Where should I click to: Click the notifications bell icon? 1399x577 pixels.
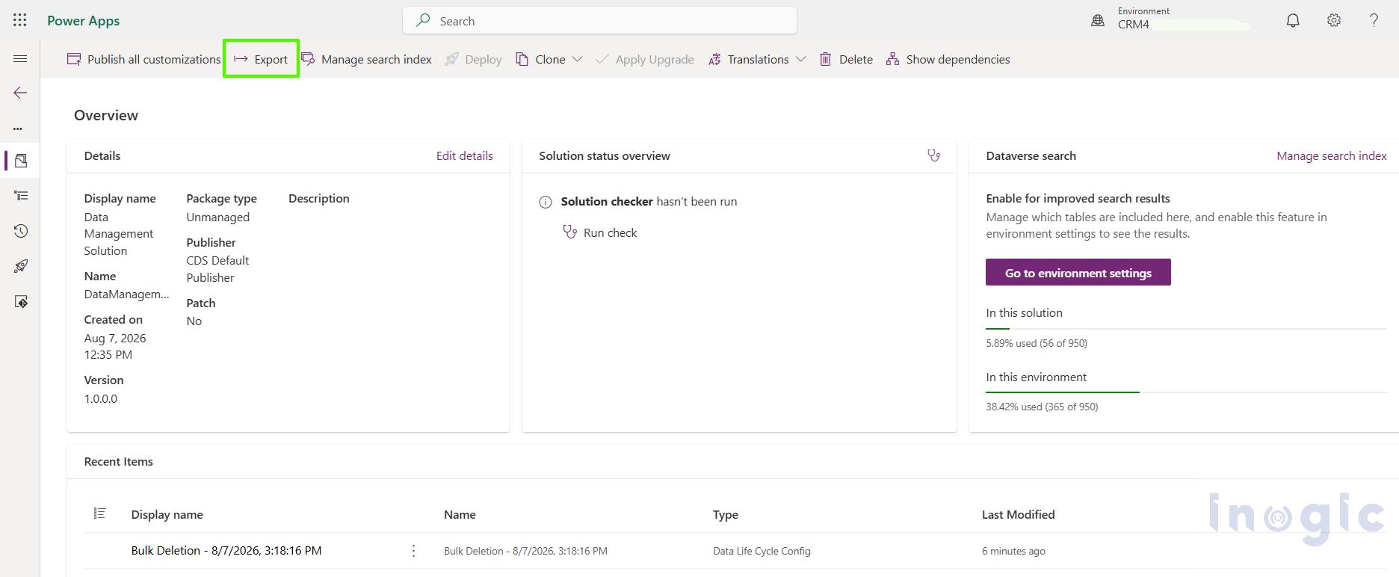[1293, 21]
